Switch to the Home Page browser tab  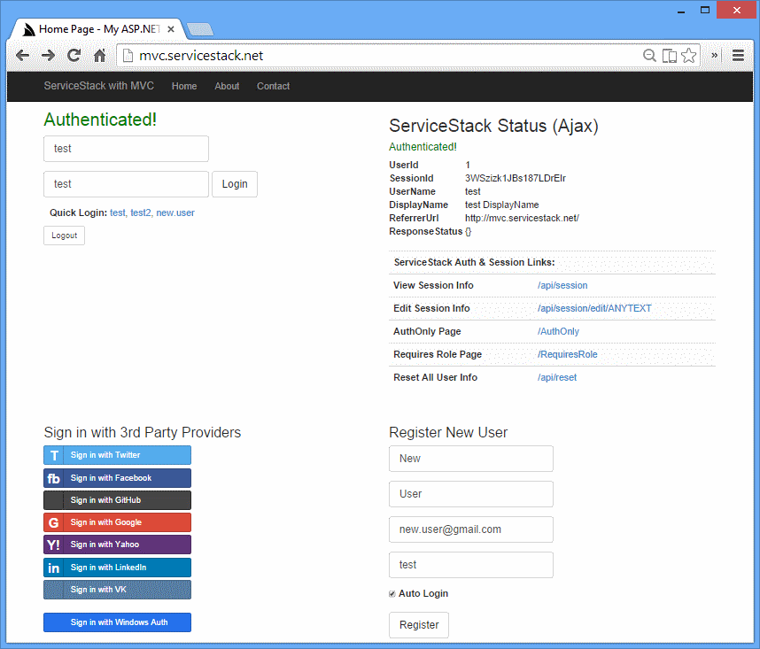pyautogui.click(x=97, y=27)
